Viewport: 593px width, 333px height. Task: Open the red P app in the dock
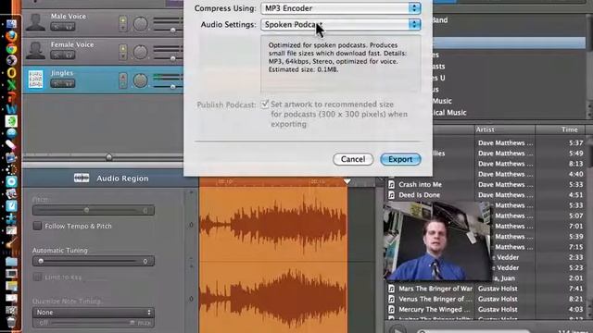pos(11,96)
